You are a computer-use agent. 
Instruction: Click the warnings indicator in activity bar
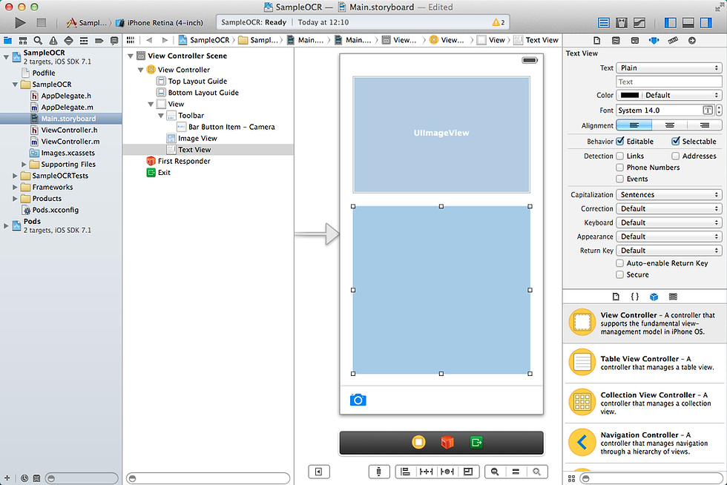499,22
